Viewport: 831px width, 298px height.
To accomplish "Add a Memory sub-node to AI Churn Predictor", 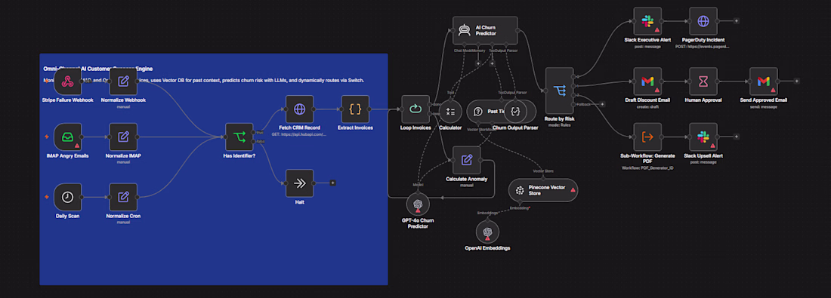I will (x=477, y=63).
